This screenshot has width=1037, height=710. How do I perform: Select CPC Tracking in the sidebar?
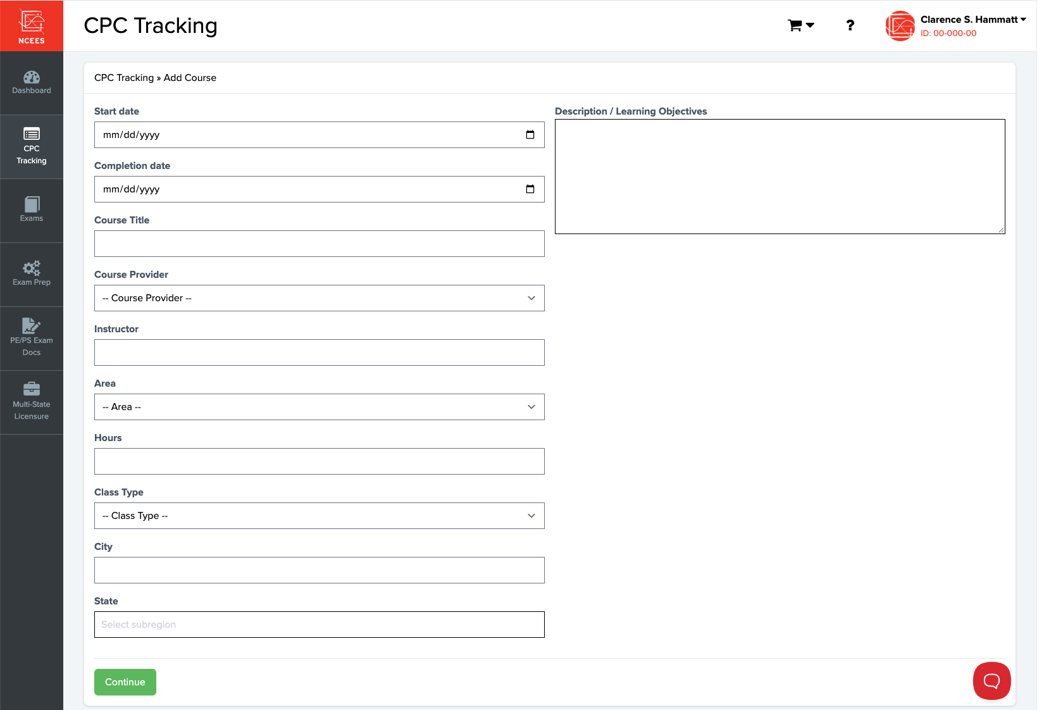click(32, 147)
